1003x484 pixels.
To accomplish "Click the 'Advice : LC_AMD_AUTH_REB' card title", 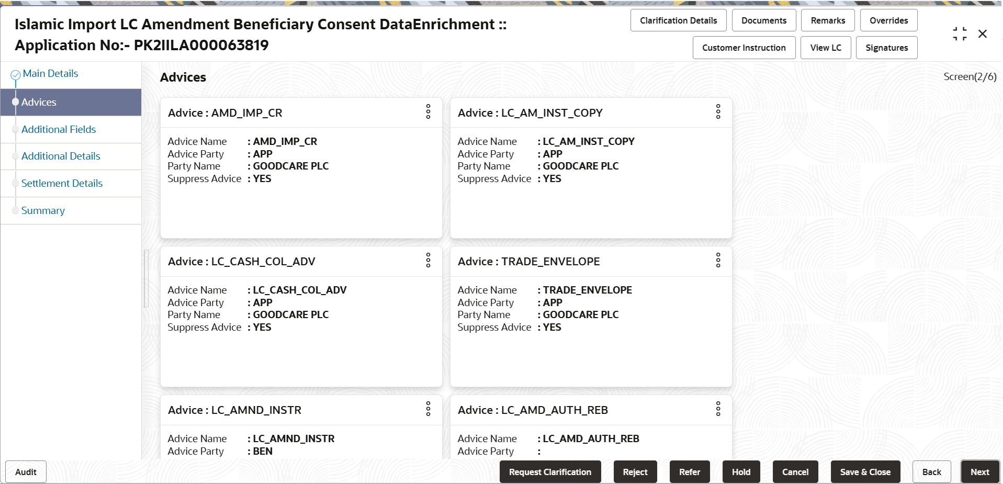I will tap(533, 410).
